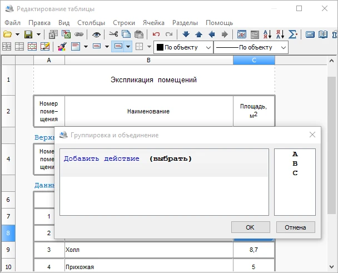Expand the save button dropdown arrow
This screenshot has width=338, height=273.
pyautogui.click(x=38, y=34)
